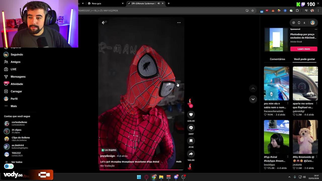Open the TikTok profile avatar menu
This screenshot has height=181, width=322.
click(312, 23)
